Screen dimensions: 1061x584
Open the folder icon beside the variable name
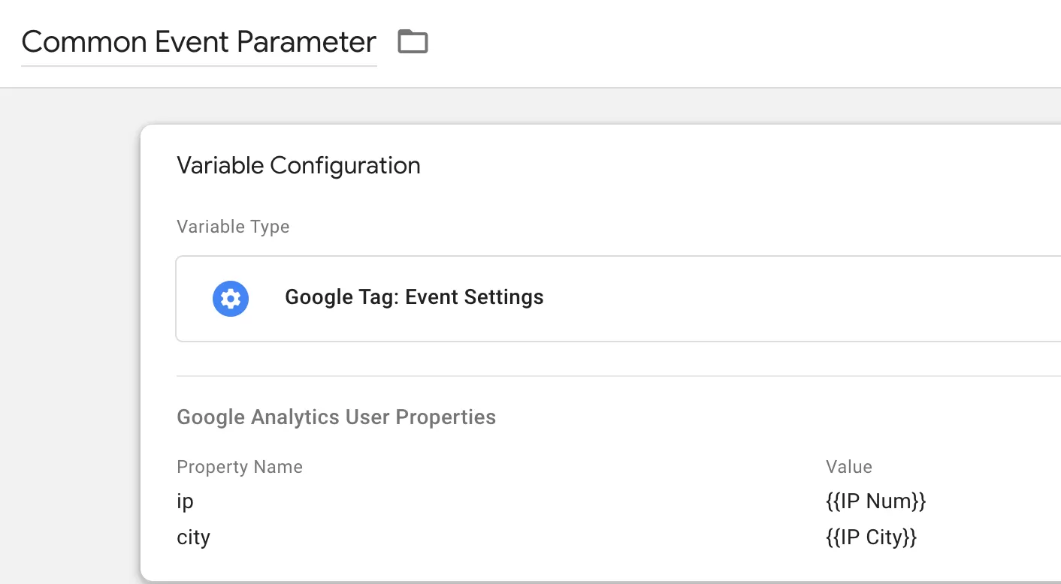point(413,42)
